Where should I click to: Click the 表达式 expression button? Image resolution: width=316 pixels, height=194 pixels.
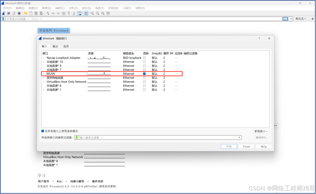pyautogui.click(x=301, y=19)
